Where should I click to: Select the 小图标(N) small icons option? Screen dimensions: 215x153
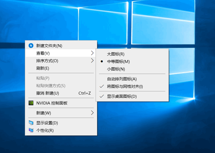tap(132, 69)
